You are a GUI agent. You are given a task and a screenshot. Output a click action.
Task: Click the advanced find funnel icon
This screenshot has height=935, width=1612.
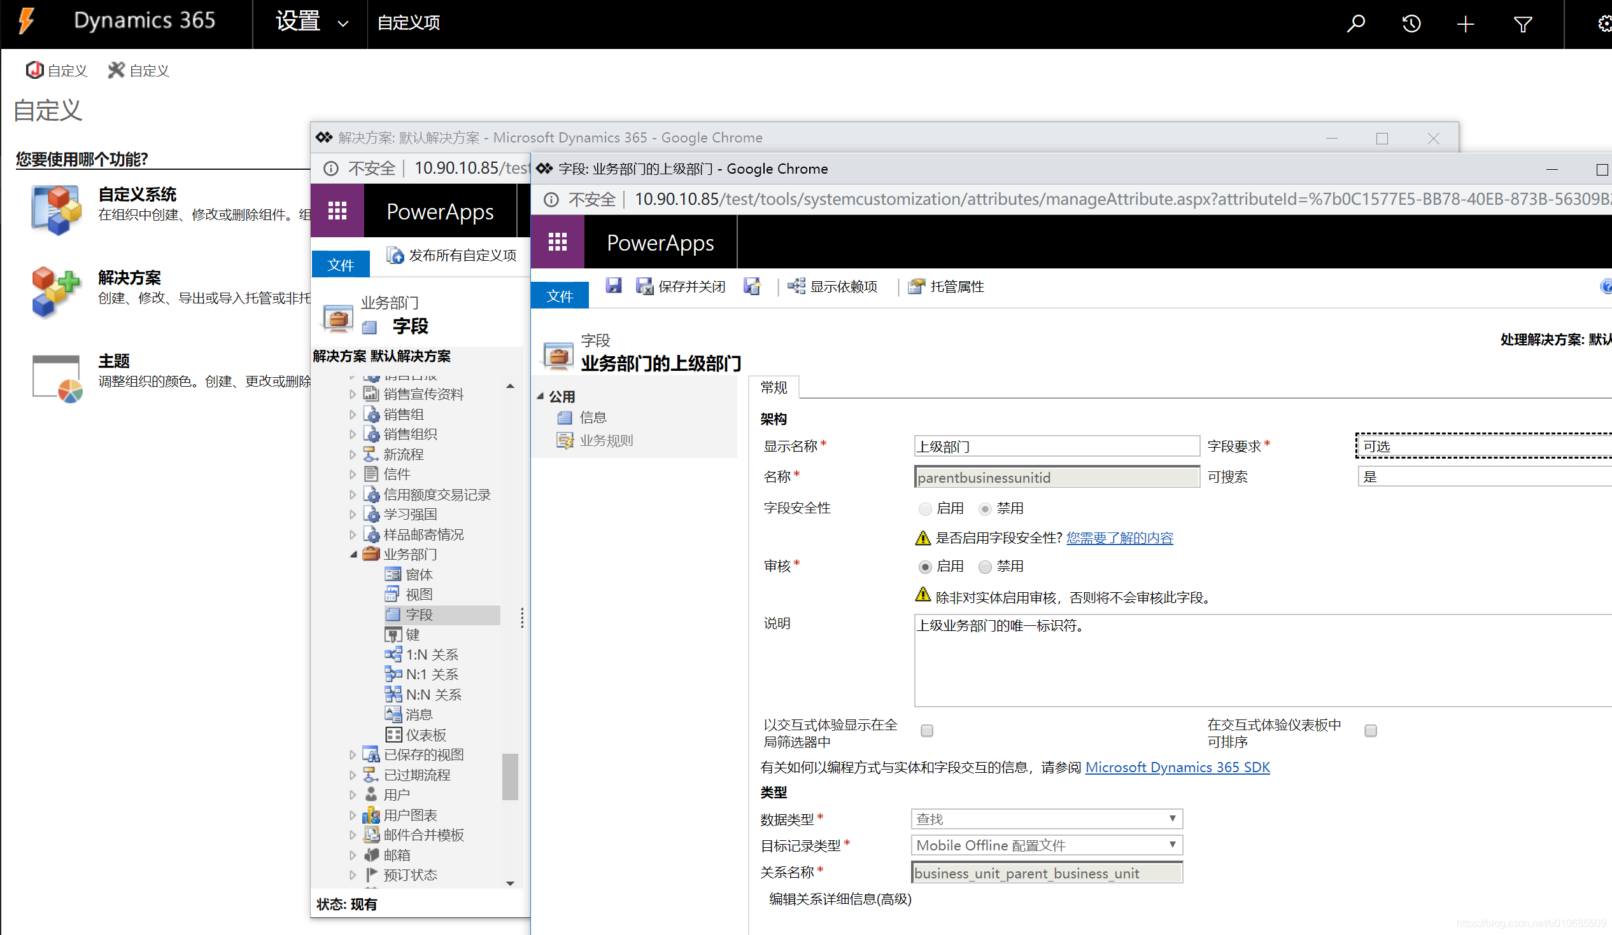coord(1522,24)
